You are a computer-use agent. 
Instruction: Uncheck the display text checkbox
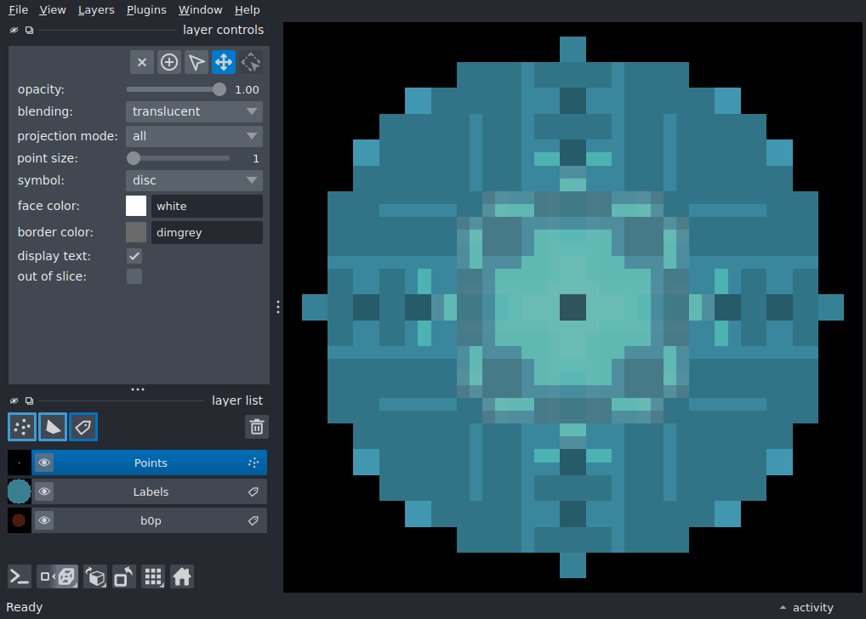(134, 256)
